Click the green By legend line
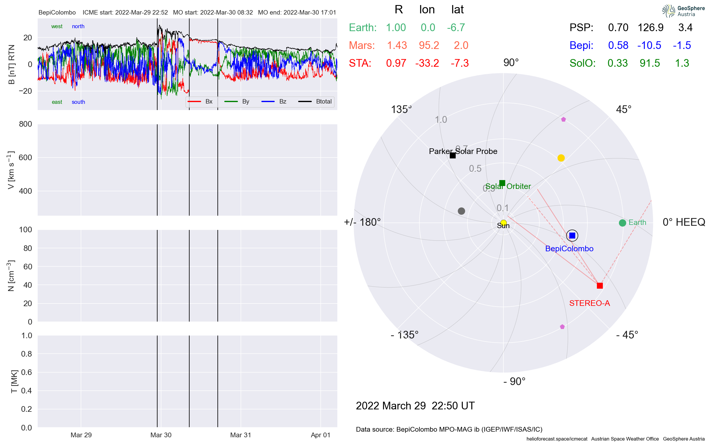 click(x=231, y=101)
